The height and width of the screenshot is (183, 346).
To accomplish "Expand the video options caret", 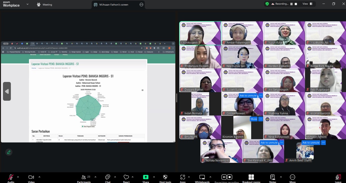I will pyautogui.click(x=39, y=177).
